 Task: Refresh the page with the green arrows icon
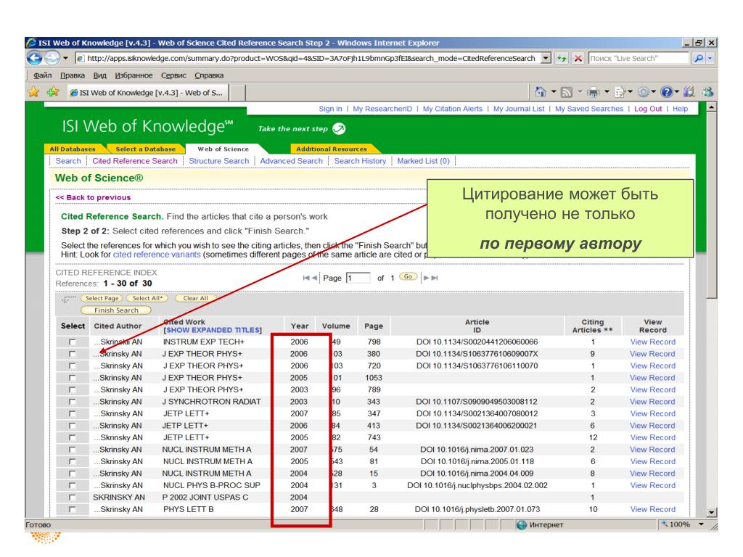pyautogui.click(x=562, y=58)
